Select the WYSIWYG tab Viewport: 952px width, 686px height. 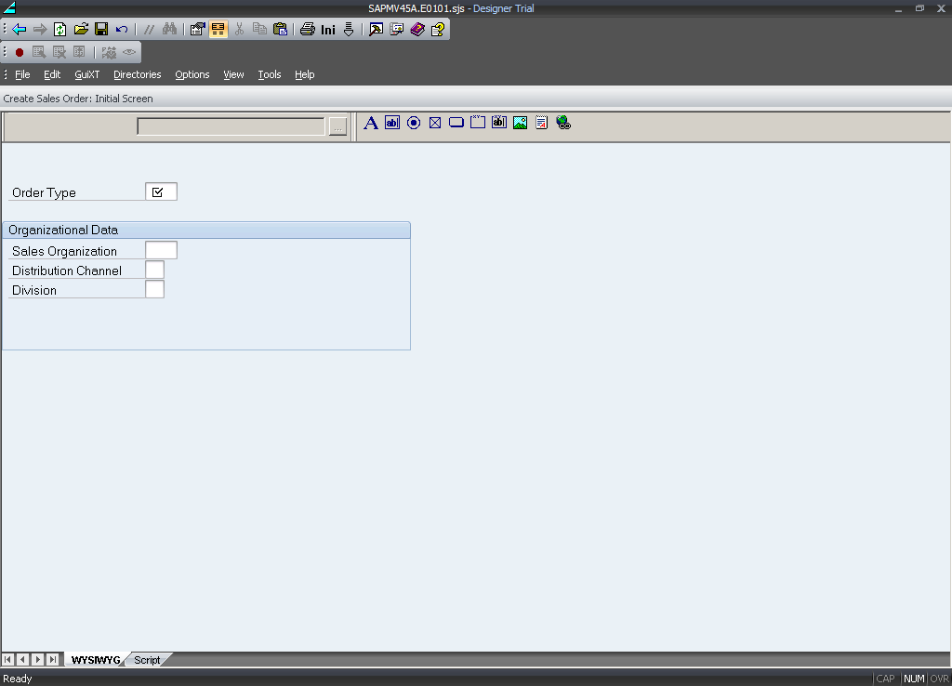[x=96, y=660]
